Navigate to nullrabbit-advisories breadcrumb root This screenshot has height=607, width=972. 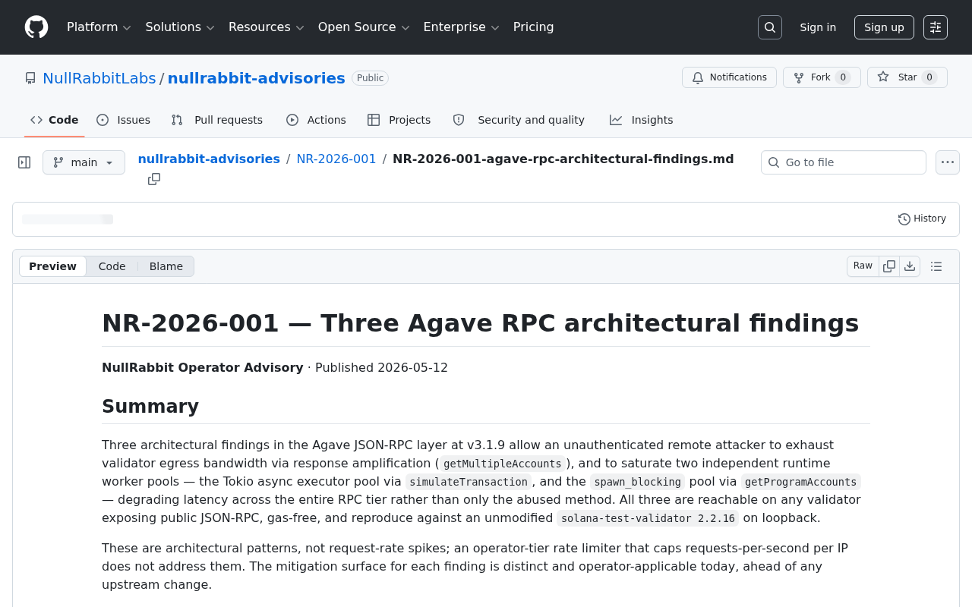[x=209, y=159]
